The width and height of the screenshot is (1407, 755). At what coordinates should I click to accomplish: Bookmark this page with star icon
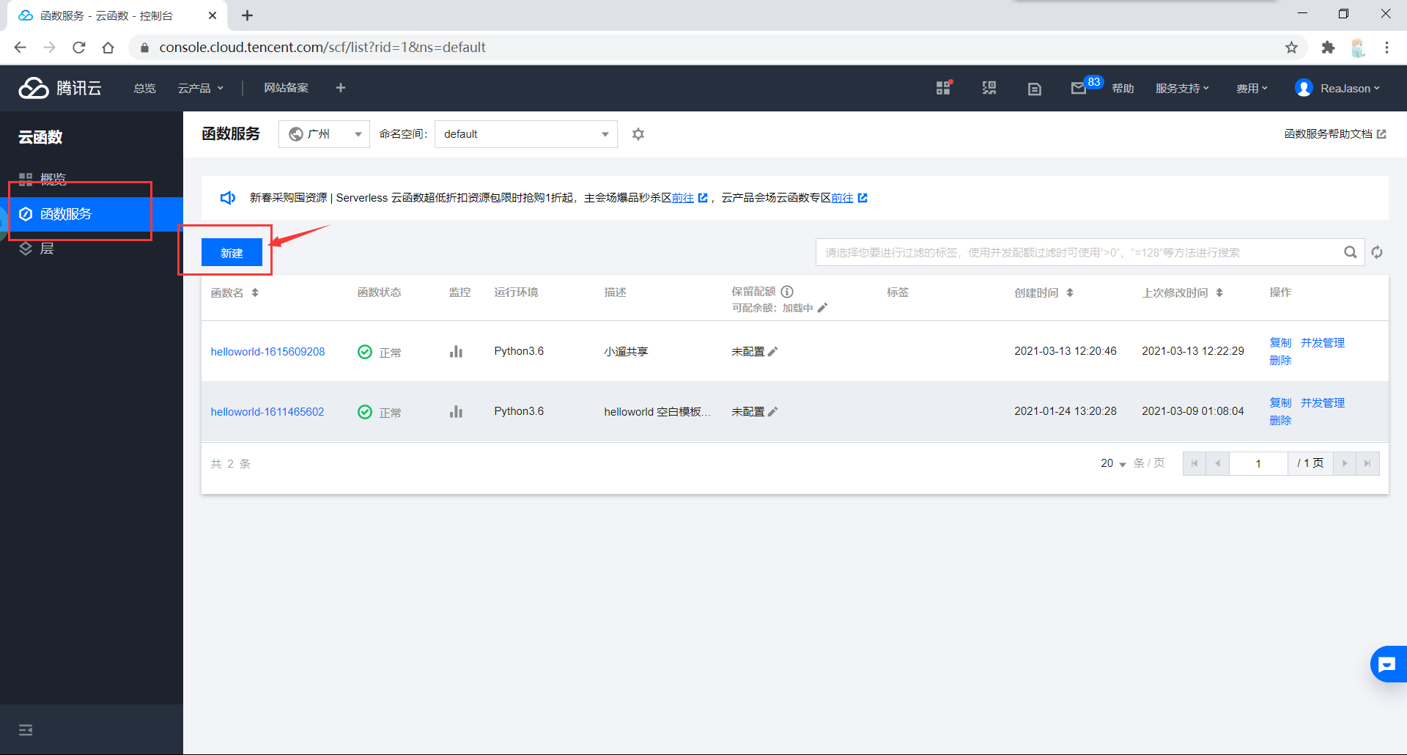[1291, 48]
